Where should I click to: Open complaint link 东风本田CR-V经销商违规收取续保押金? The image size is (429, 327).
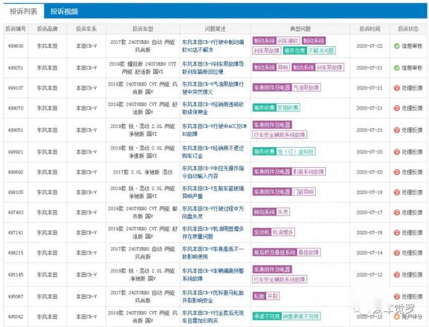click(x=213, y=108)
